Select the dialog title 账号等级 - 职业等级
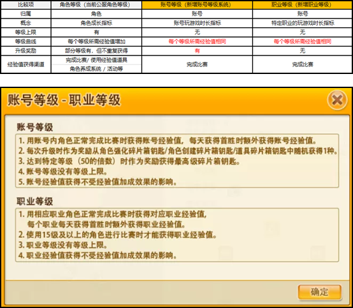Image resolution: width=353 pixels, height=308 pixels. click(64, 100)
